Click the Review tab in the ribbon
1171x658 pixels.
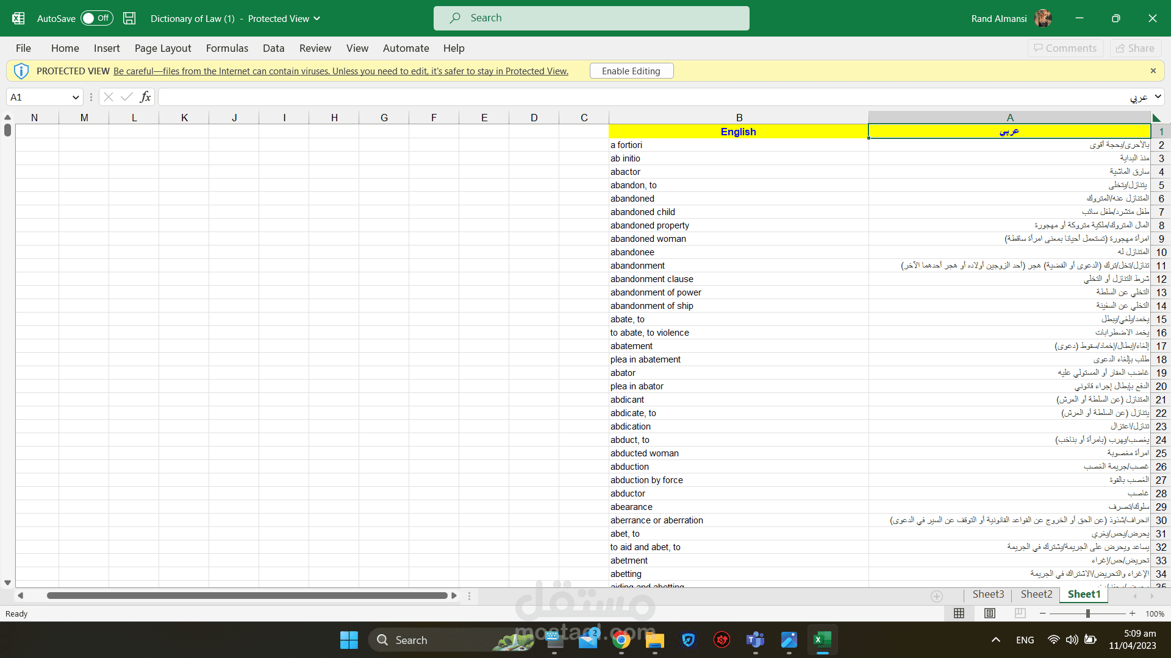tap(315, 48)
